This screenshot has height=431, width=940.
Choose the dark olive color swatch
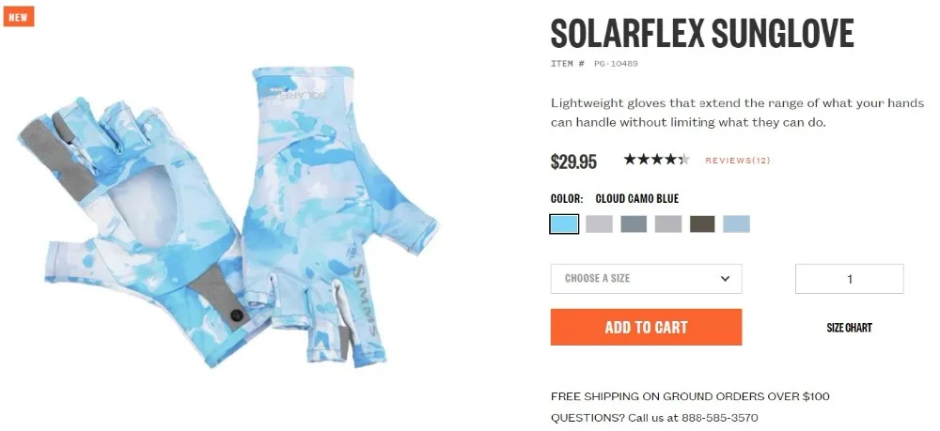(x=702, y=223)
